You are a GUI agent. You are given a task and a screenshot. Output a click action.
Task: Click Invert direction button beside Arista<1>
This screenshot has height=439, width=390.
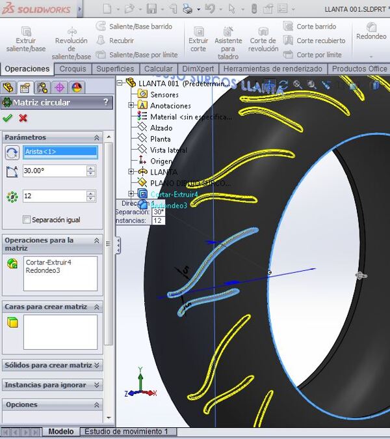click(x=12, y=153)
